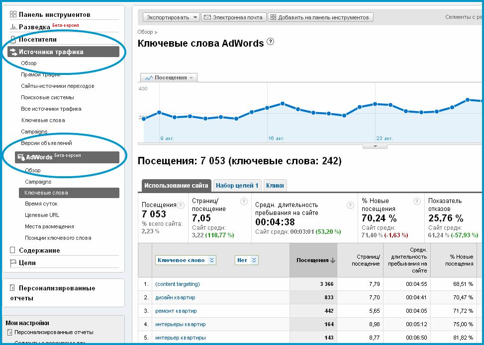Click the envelope icon on Электронная почта
The width and height of the screenshot is (484, 345).
click(207, 17)
